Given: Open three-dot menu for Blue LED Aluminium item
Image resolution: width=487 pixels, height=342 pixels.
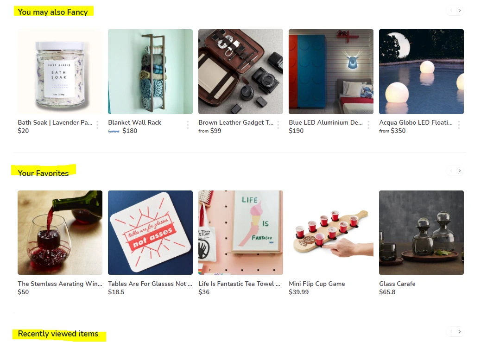Looking at the screenshot, I should [x=369, y=125].
